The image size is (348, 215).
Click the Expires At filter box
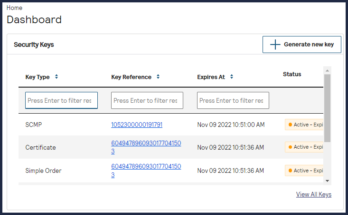(x=233, y=100)
